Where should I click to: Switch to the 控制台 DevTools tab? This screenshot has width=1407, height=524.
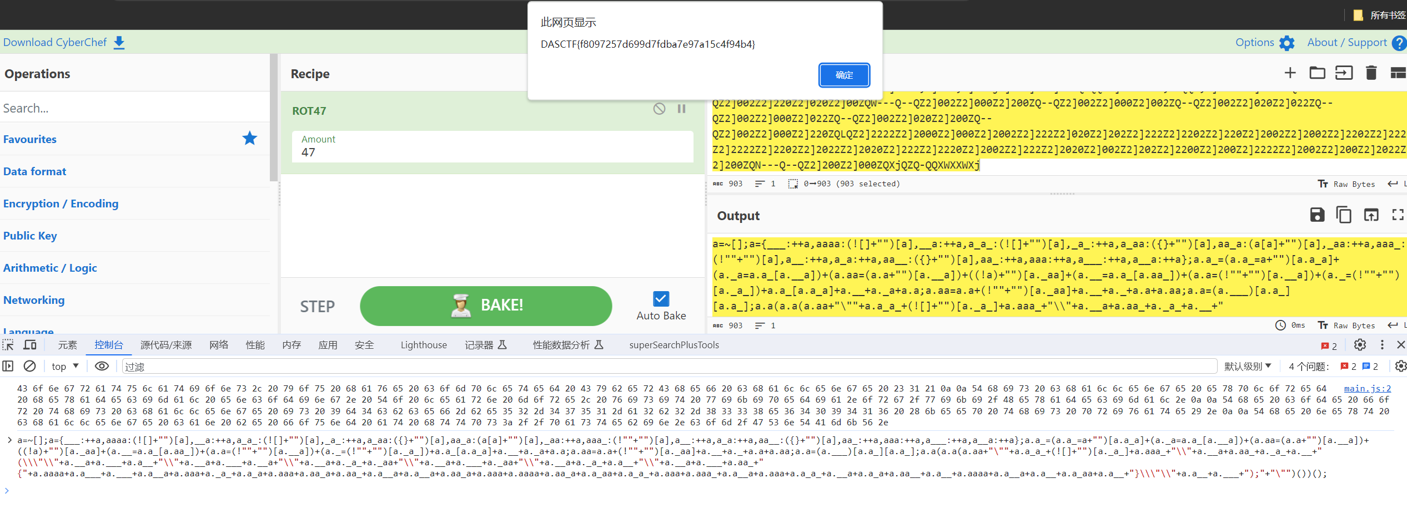point(109,345)
